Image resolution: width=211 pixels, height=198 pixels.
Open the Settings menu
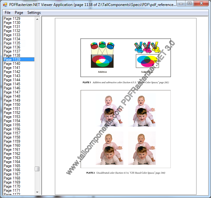[34, 13]
